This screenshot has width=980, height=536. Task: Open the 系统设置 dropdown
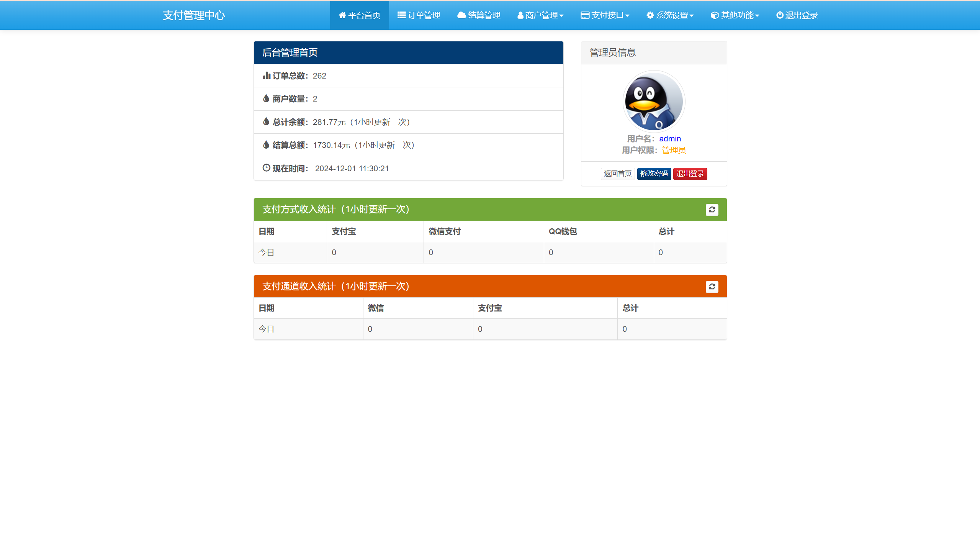click(670, 15)
